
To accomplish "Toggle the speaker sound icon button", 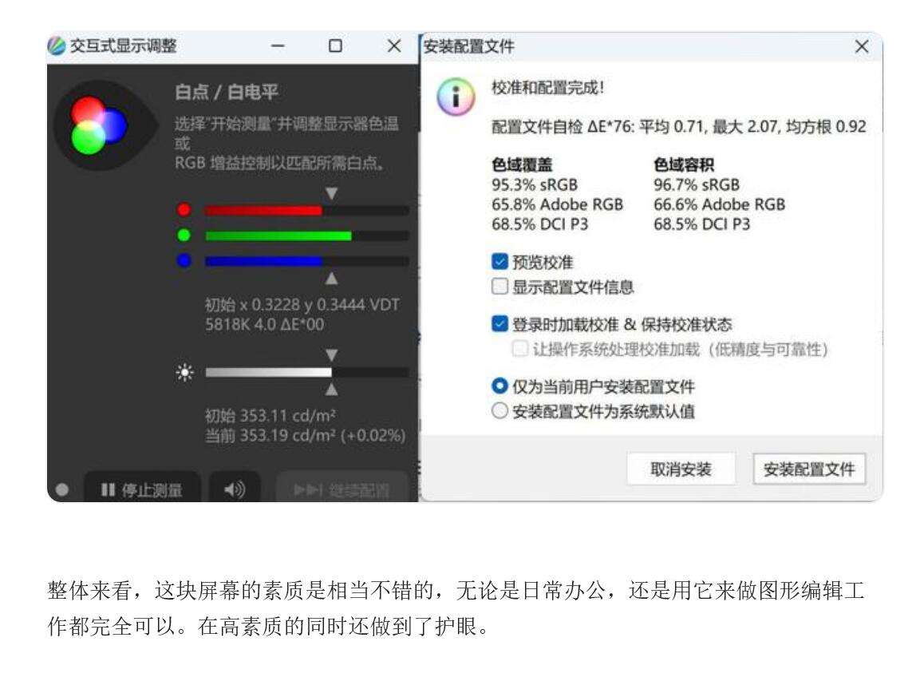I will pos(235,489).
